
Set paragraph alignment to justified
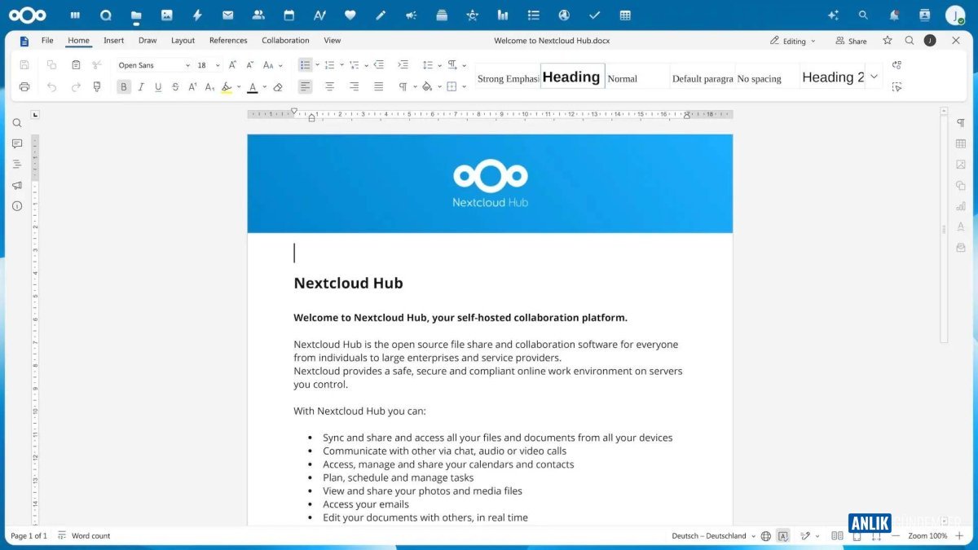tap(379, 86)
